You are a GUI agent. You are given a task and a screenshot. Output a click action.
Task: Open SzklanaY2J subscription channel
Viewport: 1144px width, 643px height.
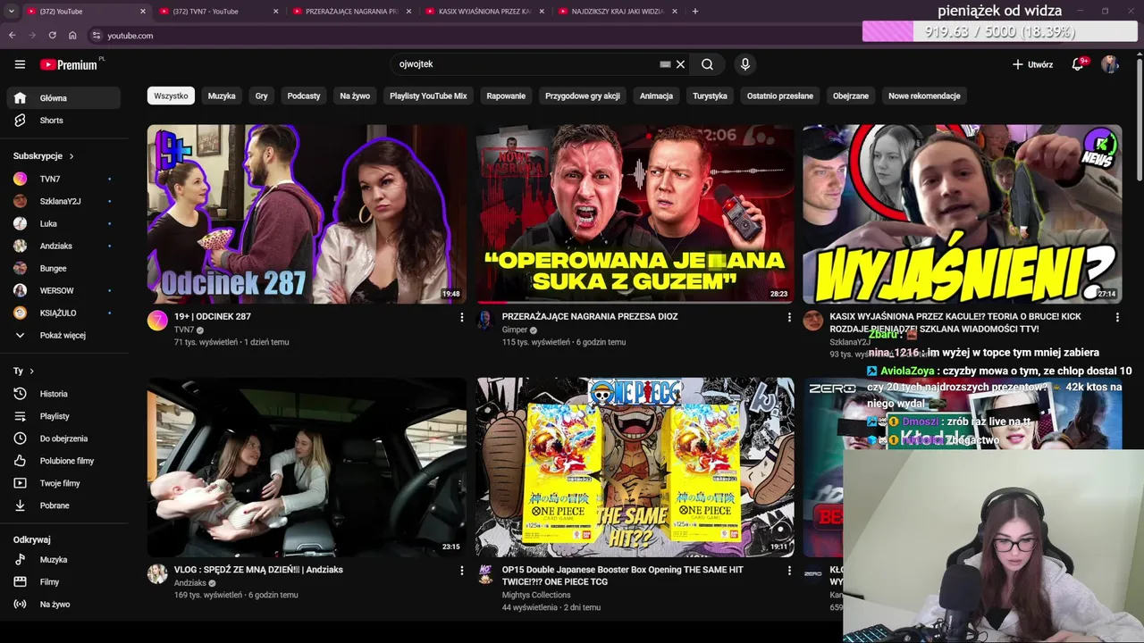tap(63, 201)
